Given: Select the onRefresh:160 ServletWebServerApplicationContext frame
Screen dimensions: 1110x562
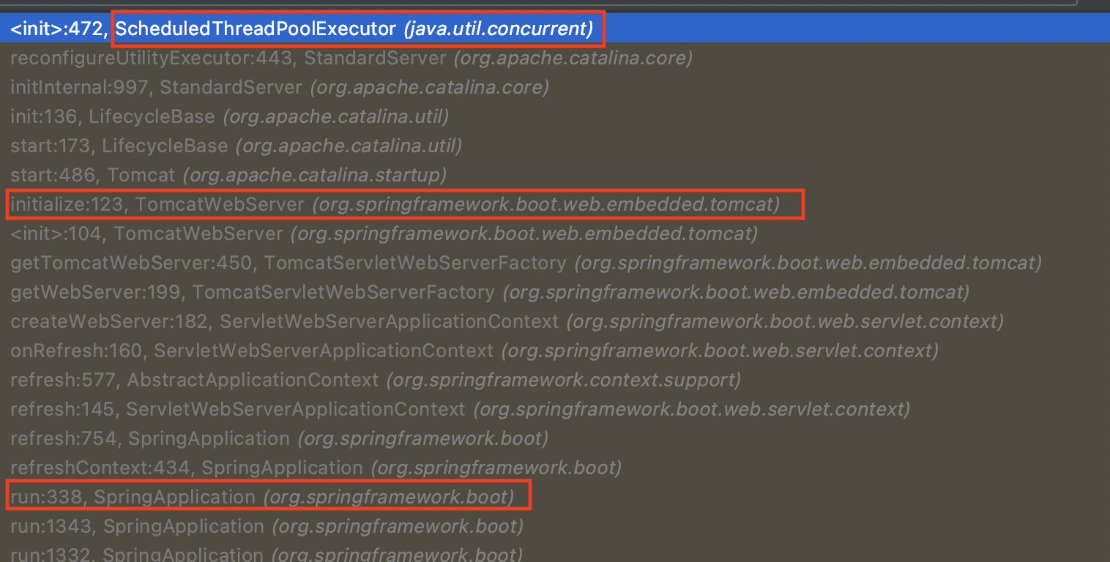Looking at the screenshot, I should point(555,351).
